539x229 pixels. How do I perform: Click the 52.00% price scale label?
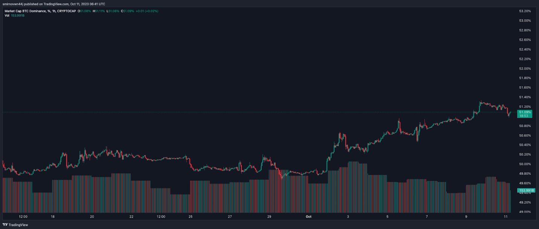pos(525,68)
